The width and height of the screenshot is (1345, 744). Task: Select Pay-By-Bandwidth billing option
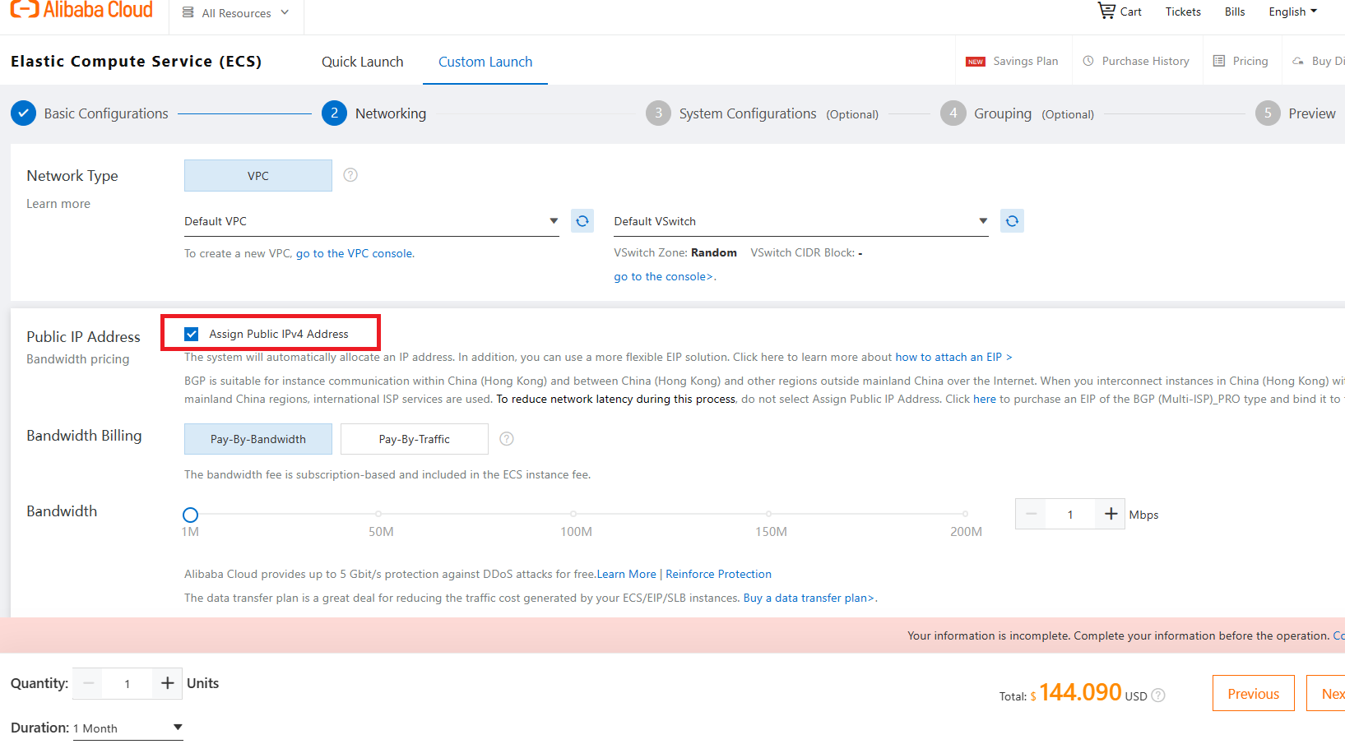(258, 439)
